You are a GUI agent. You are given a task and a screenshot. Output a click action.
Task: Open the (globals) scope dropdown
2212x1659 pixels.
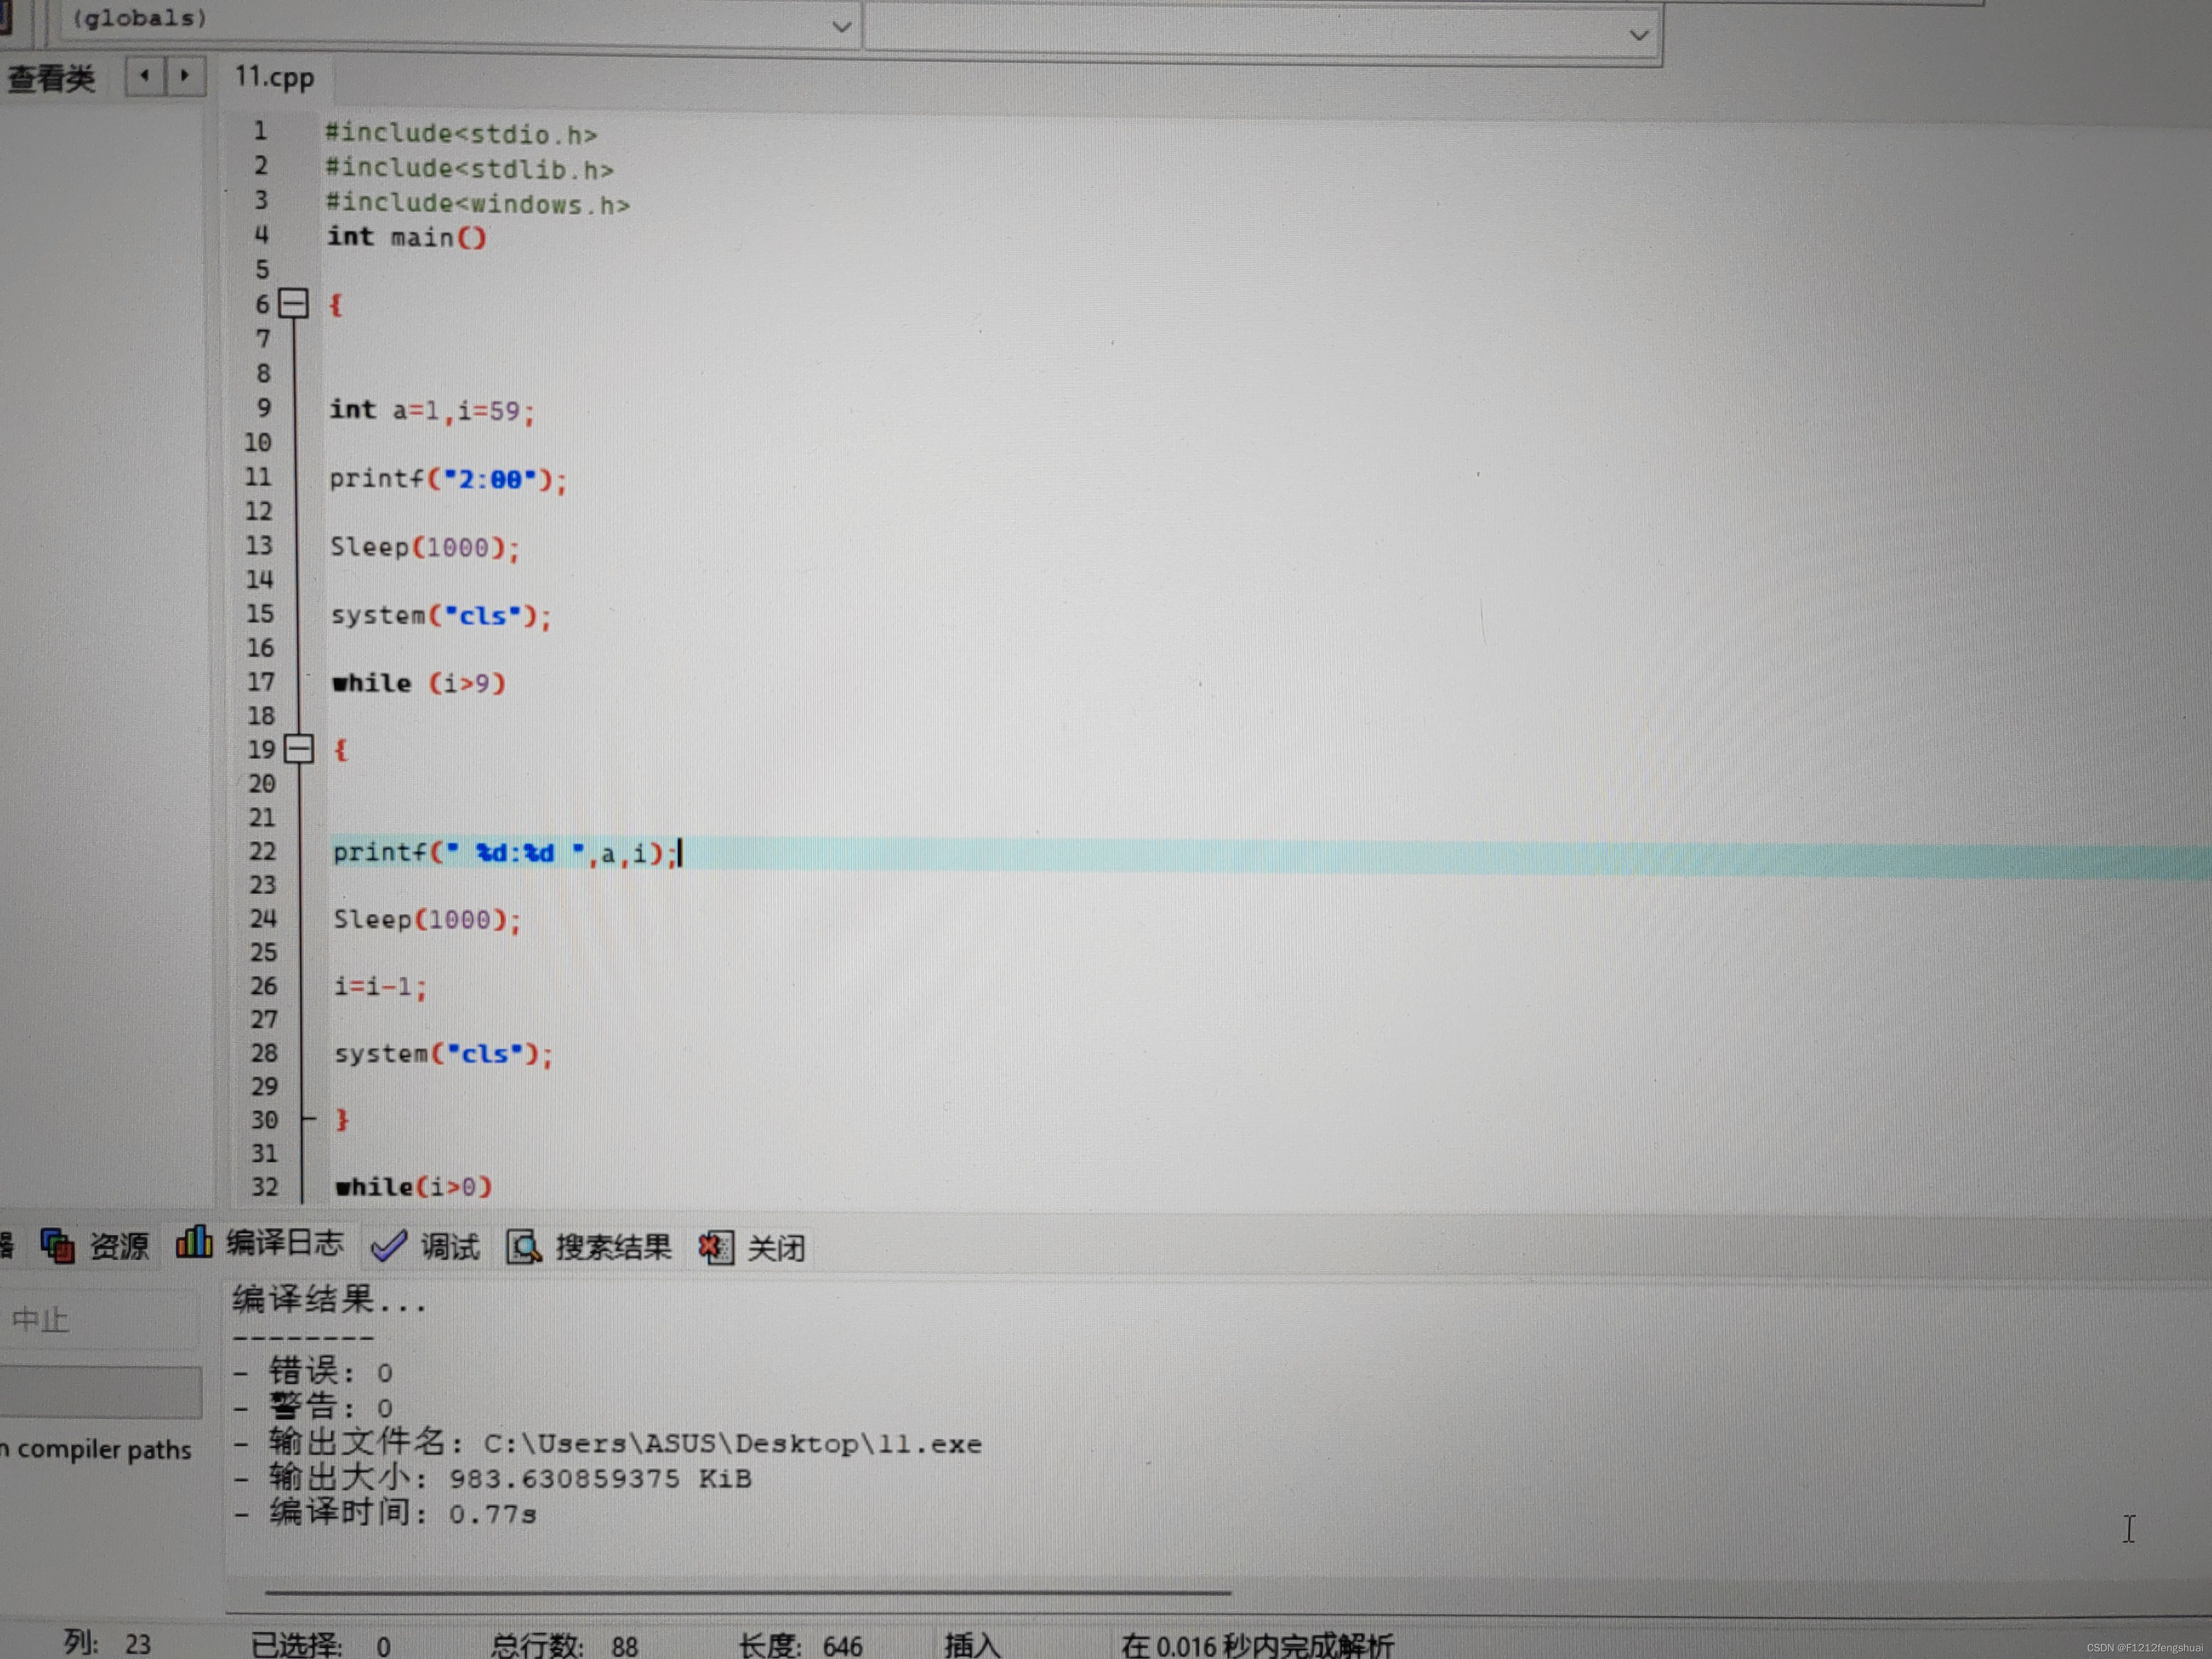click(841, 27)
